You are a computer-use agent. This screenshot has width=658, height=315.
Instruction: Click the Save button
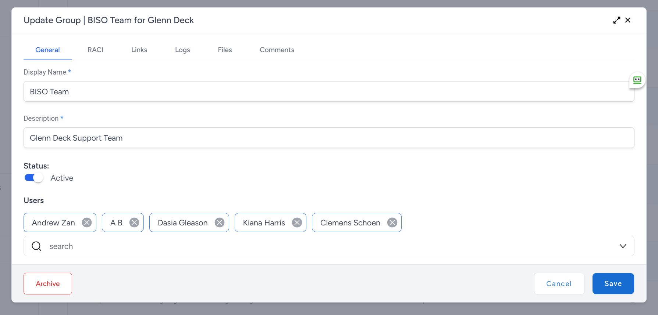(x=613, y=283)
